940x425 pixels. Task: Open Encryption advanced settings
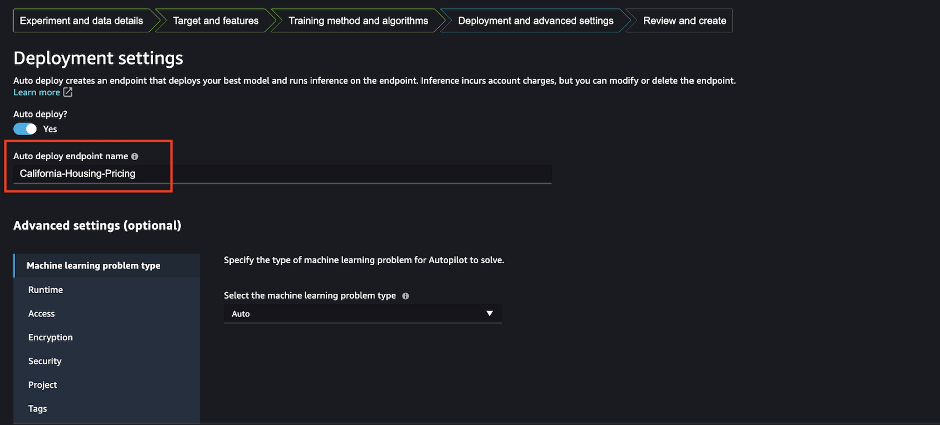pos(51,338)
